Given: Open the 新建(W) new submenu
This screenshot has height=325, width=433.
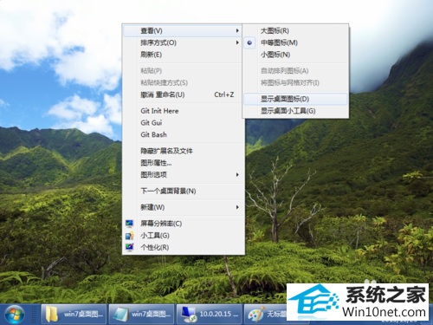Looking at the screenshot, I should 184,207.
